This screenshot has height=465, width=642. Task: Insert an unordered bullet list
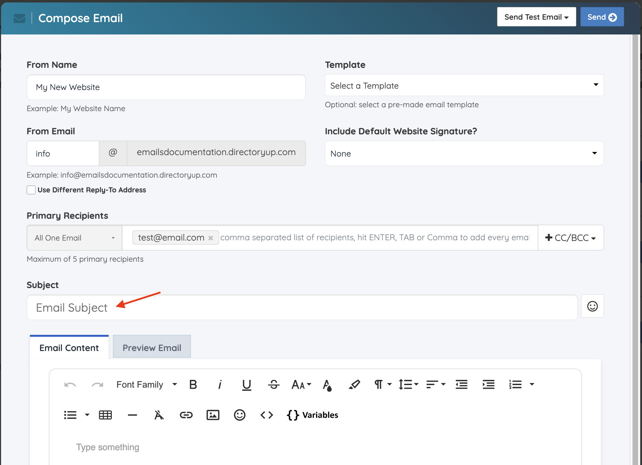pyautogui.click(x=70, y=415)
